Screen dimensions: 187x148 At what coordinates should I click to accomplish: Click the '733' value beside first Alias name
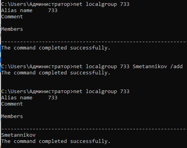(53, 11)
